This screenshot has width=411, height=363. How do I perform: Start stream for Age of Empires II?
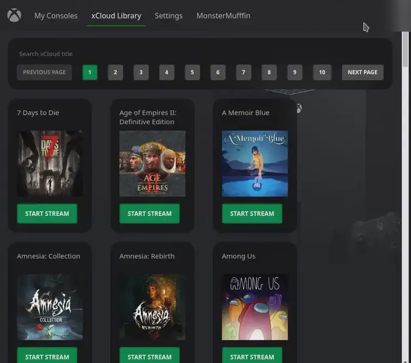[x=150, y=213]
